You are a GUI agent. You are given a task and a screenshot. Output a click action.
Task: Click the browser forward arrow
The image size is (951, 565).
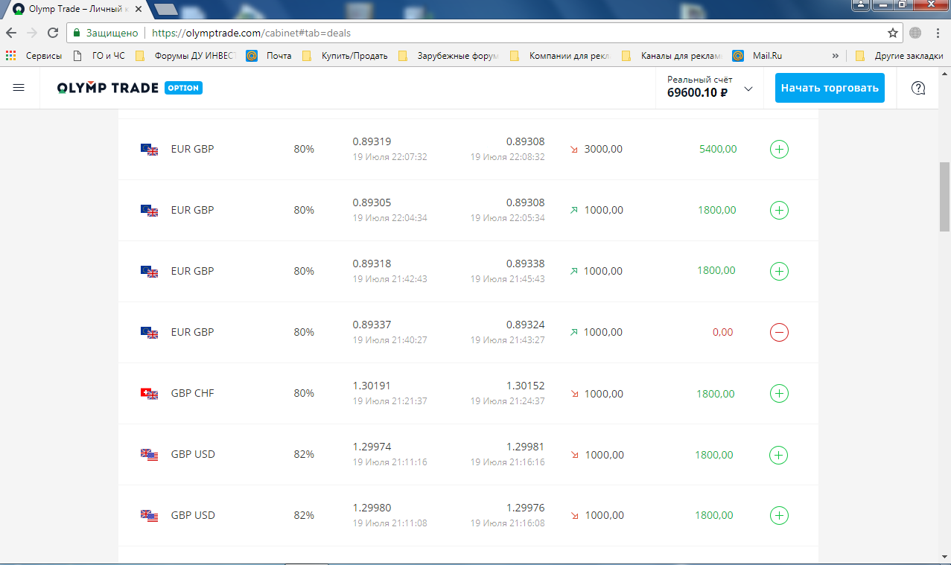pyautogui.click(x=32, y=33)
